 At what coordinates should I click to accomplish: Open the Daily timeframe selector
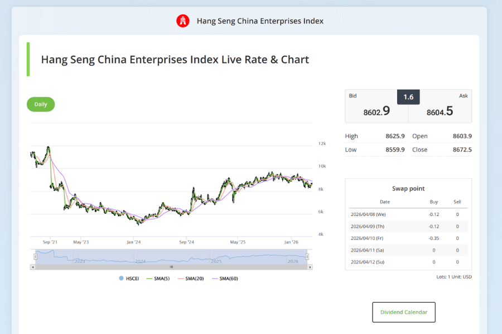click(x=40, y=104)
